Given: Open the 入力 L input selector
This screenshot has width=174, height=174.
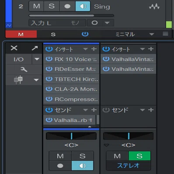Looking at the screenshot, I should (x=57, y=23).
